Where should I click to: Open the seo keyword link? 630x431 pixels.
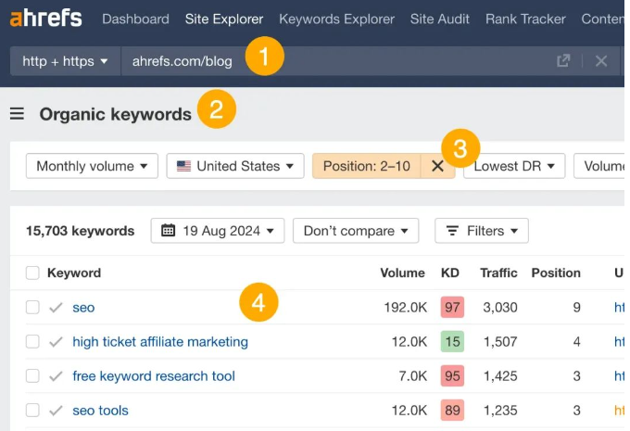(x=83, y=308)
